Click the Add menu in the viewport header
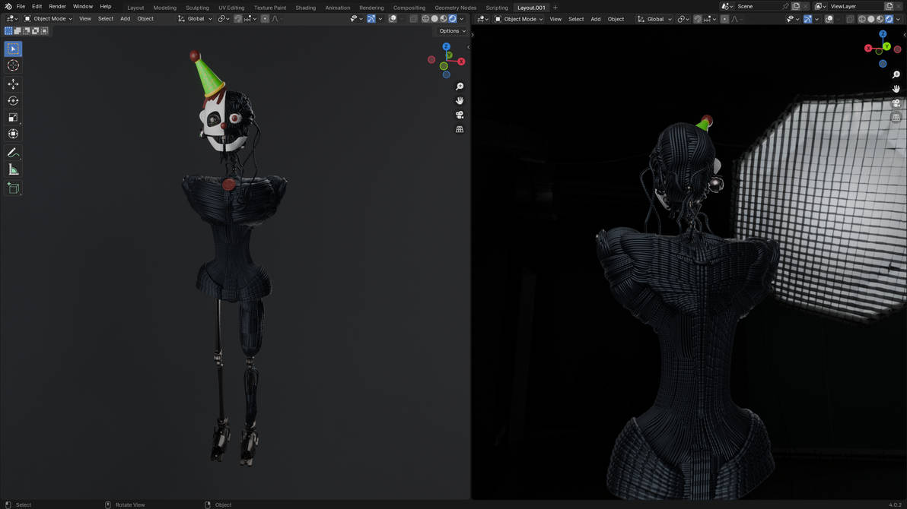Image resolution: width=907 pixels, height=509 pixels. pos(124,18)
